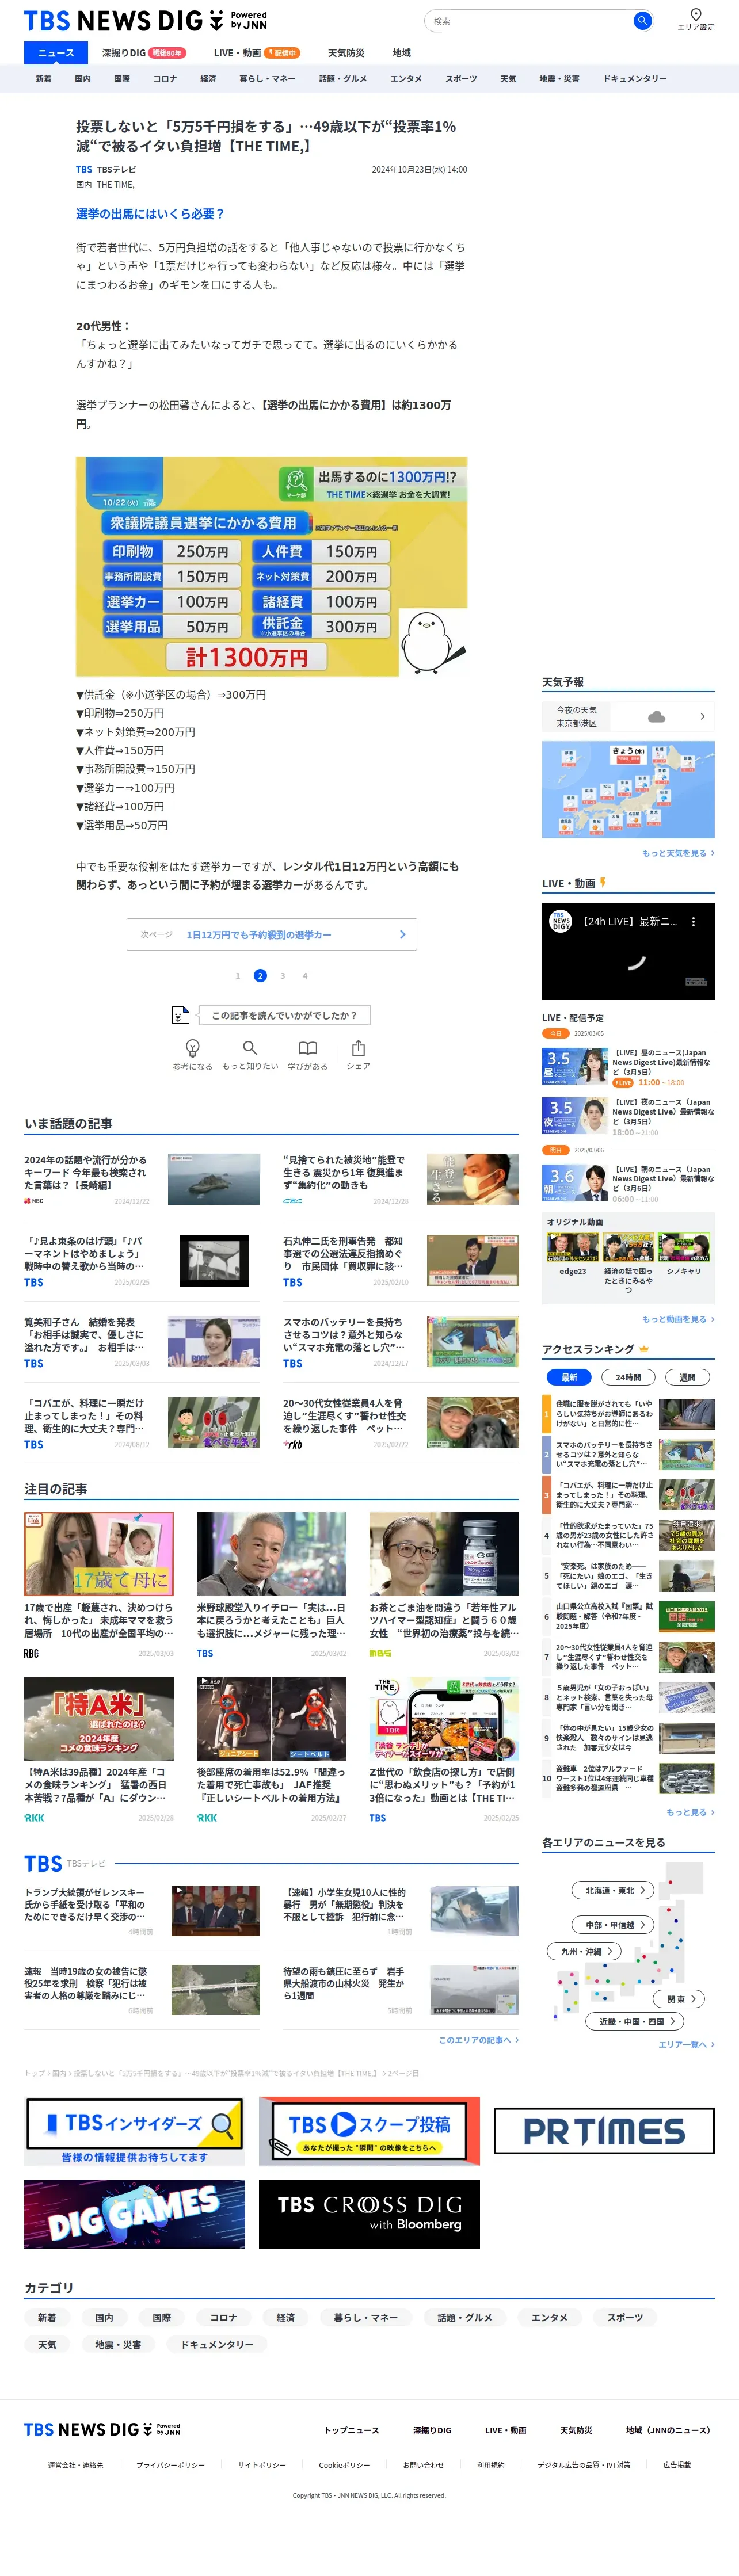Select the LIVE・動画 tab
This screenshot has width=739, height=2576.
[256, 53]
